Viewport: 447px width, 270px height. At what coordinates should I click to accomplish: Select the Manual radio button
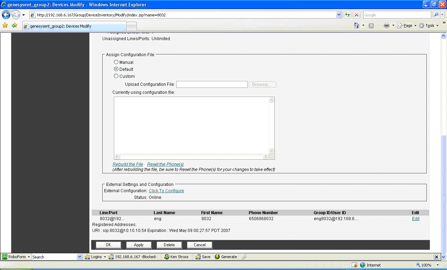[x=116, y=62]
